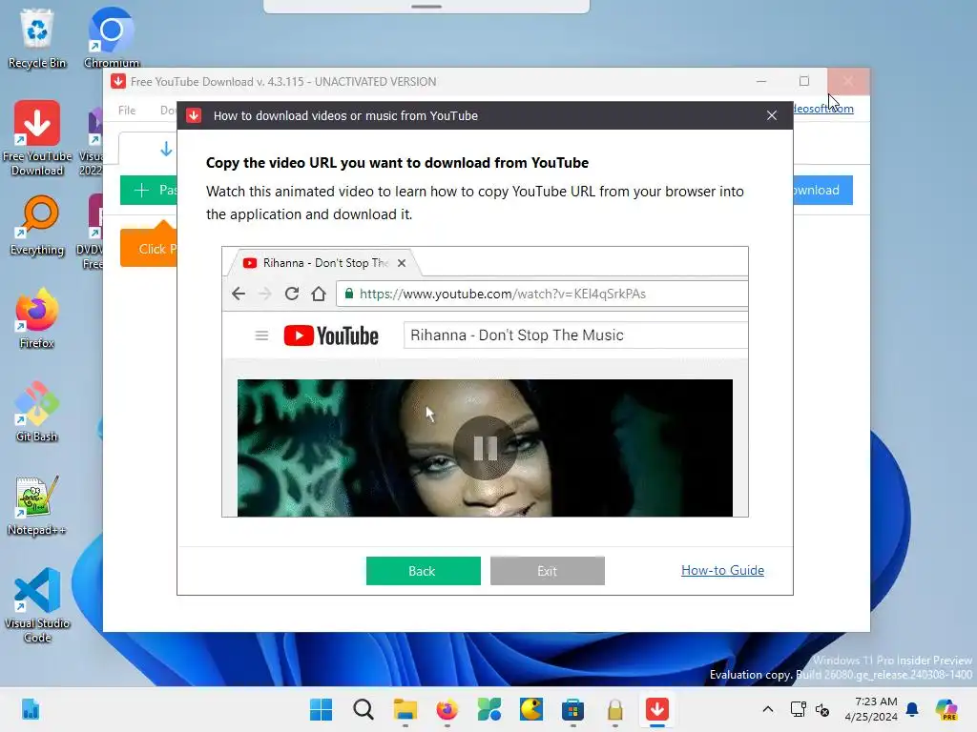Click the Rihanna search field in tutorial
The height and width of the screenshot is (732, 977).
coord(575,335)
